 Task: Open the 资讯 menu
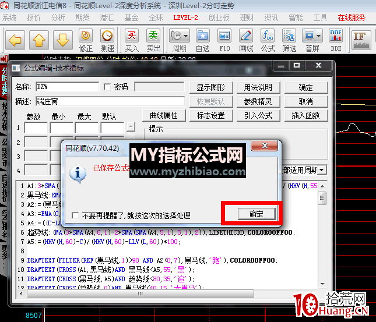(271, 17)
